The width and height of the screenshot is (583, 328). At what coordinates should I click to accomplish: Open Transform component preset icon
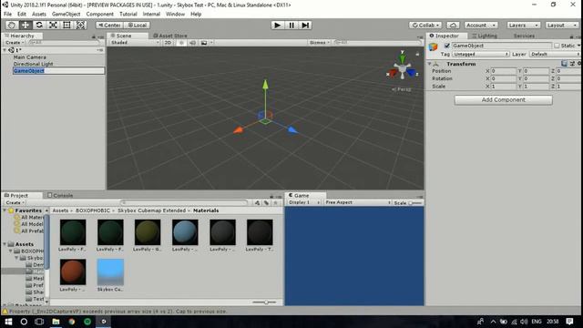[x=572, y=64]
